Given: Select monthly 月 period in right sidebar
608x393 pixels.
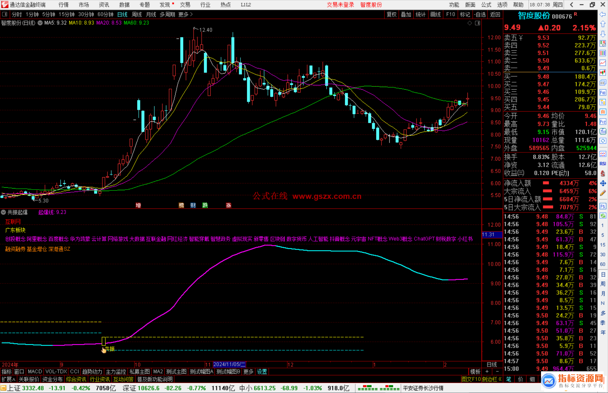Looking at the screenshot, I should pos(603,294).
